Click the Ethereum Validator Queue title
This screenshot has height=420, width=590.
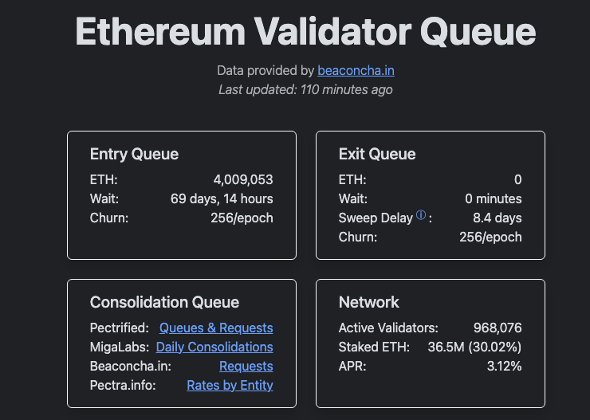click(x=305, y=32)
